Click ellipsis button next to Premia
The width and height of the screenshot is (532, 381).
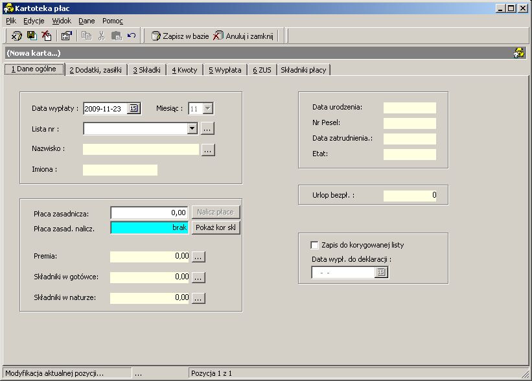click(x=198, y=257)
